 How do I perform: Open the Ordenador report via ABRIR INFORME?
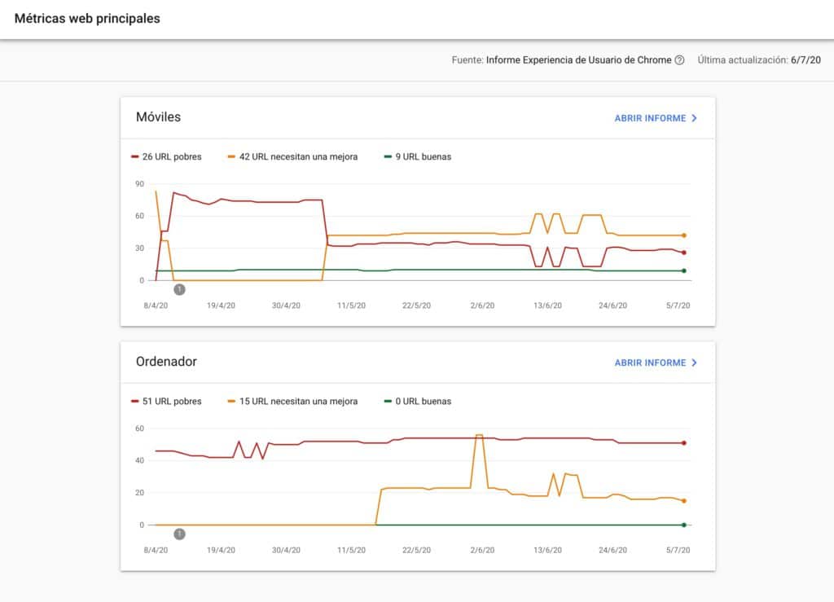click(648, 363)
